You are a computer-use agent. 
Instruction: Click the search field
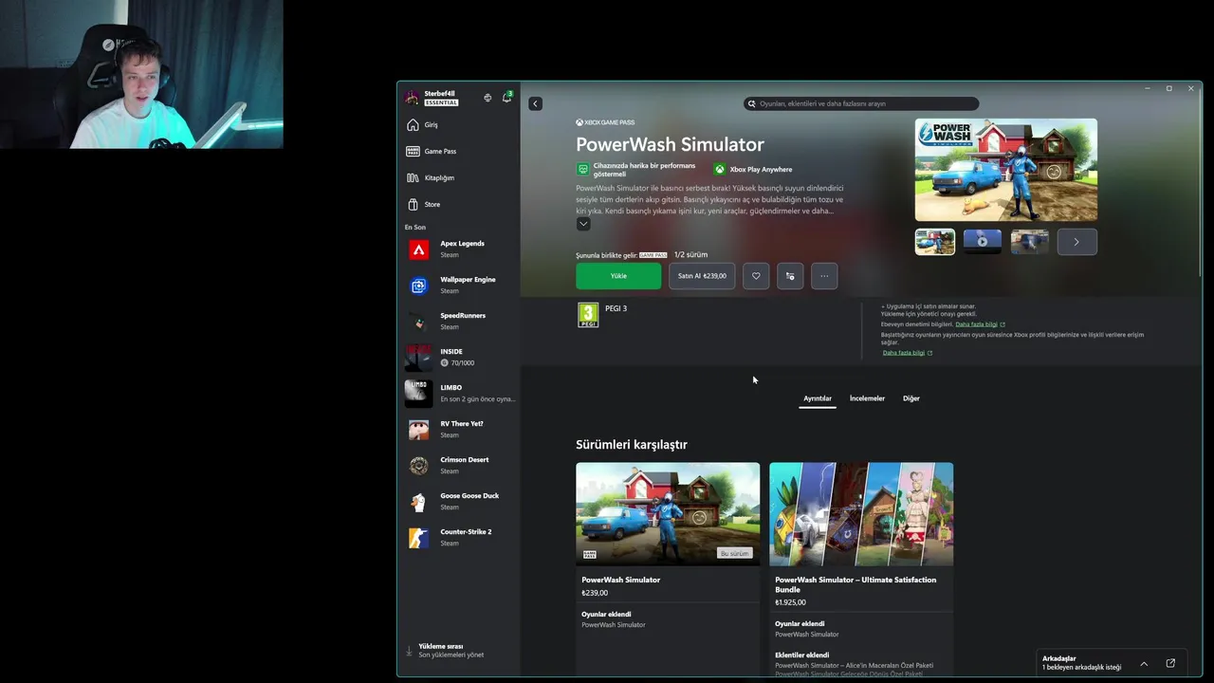tap(861, 103)
